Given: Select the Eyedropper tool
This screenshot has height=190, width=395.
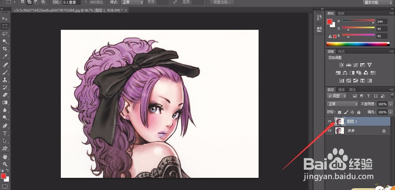Looking at the screenshot, I should [5, 56].
